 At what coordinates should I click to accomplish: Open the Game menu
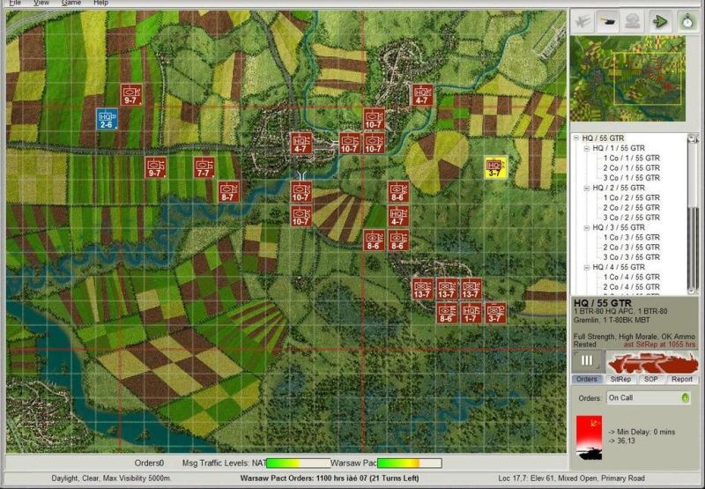click(71, 4)
